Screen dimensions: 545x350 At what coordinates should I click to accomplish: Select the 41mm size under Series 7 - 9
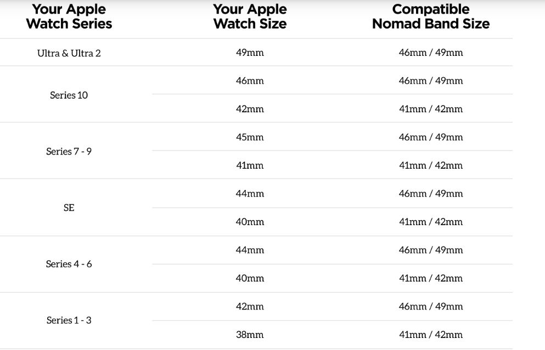point(250,165)
